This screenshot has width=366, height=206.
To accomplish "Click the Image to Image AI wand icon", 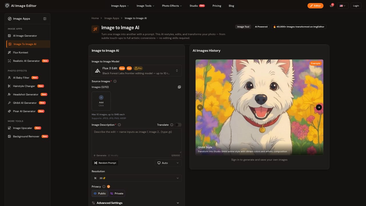I will [95, 29].
